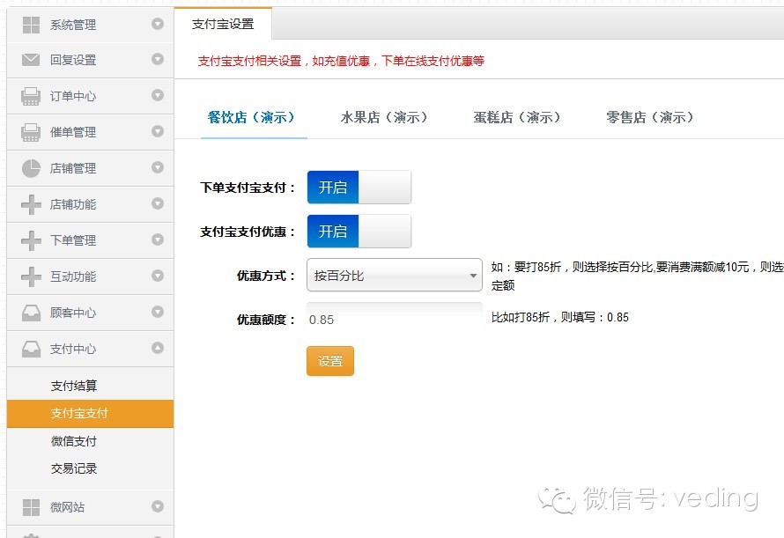Click the 下单管理 plus icon
Image resolution: width=784 pixels, height=538 pixels.
31,240
